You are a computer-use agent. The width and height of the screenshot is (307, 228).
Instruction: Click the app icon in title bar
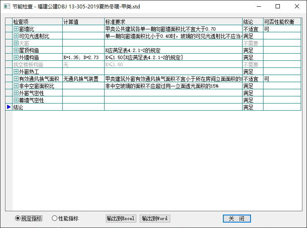click(7, 7)
